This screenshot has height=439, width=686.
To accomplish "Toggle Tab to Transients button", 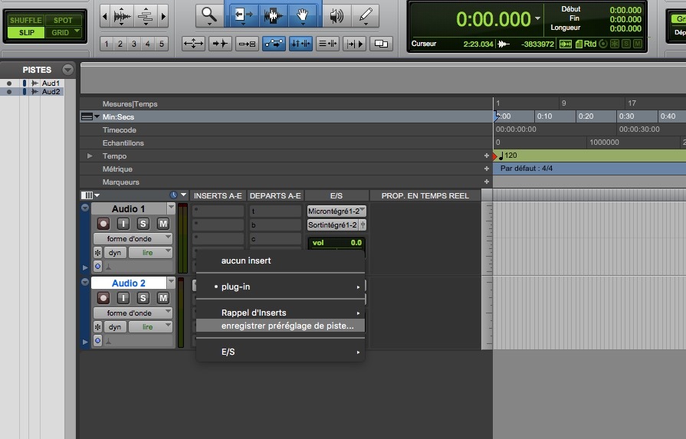I will (x=220, y=44).
